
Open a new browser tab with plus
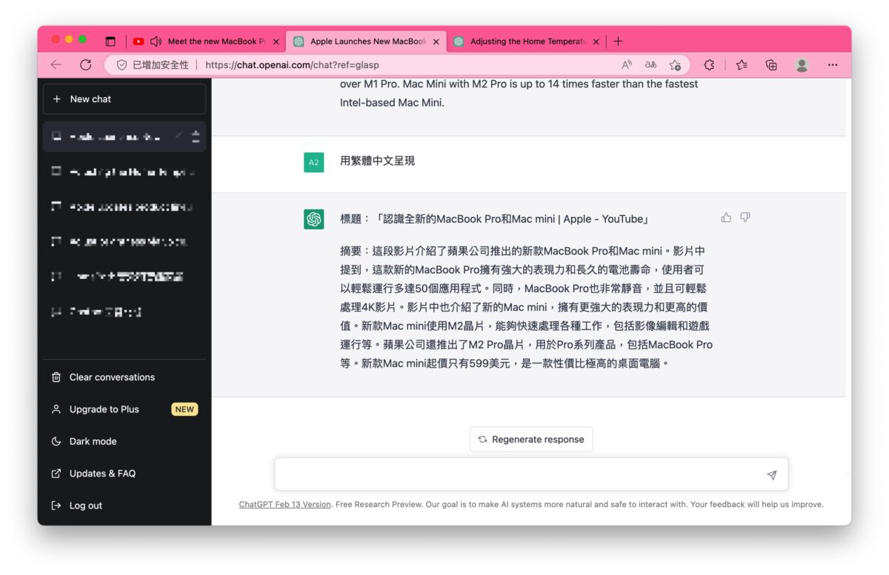(x=619, y=41)
